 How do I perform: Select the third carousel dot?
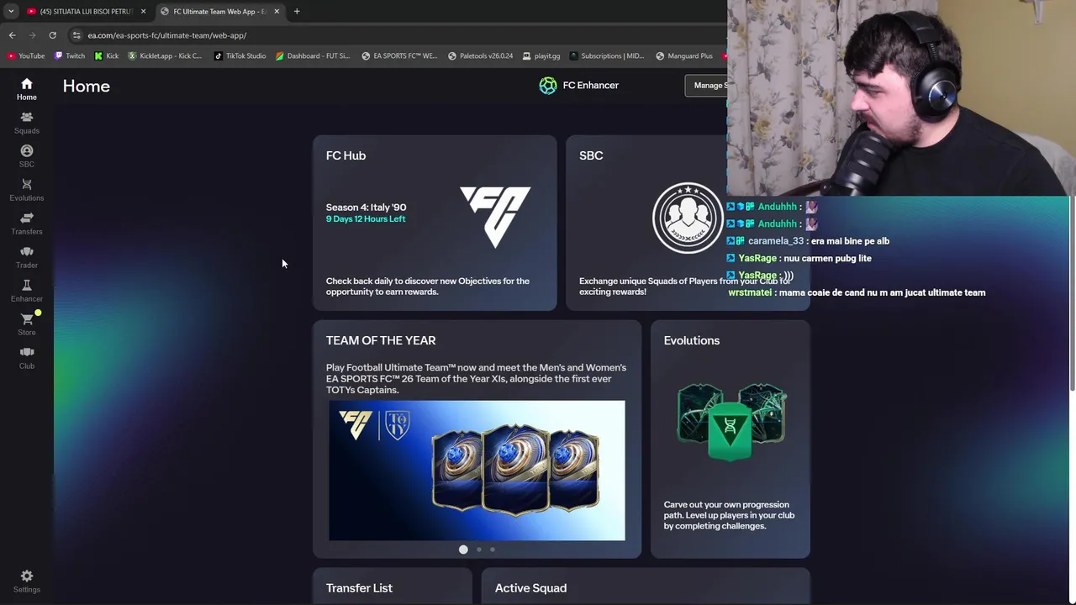point(493,550)
